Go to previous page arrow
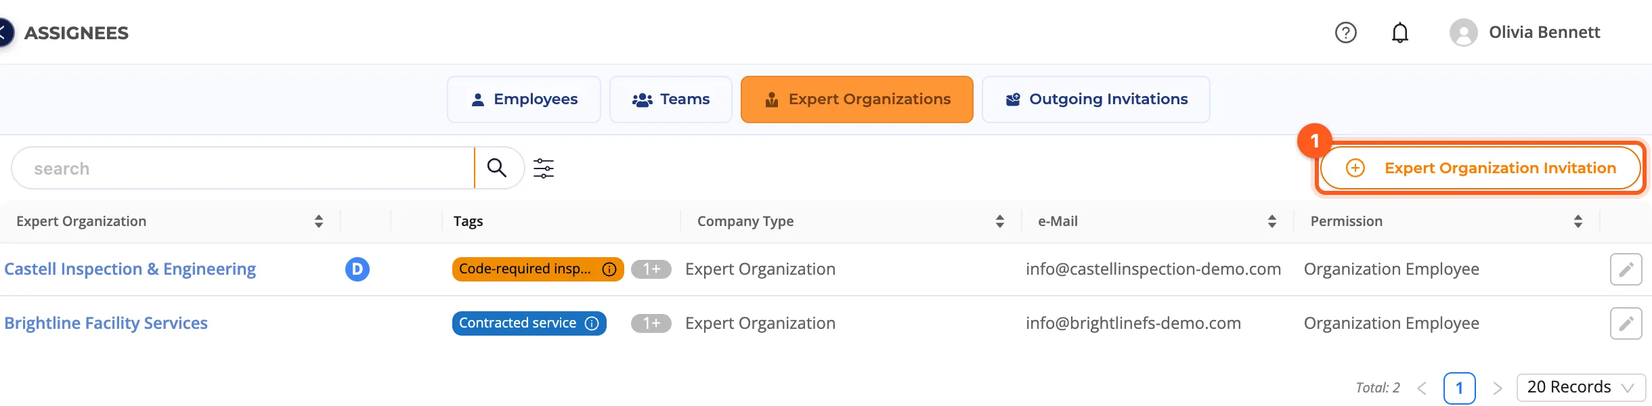This screenshot has height=406, width=1652. (x=1422, y=388)
